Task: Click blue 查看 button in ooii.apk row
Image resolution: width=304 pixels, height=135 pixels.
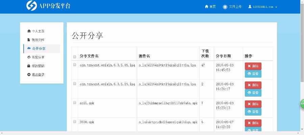Action: (x=253, y=112)
